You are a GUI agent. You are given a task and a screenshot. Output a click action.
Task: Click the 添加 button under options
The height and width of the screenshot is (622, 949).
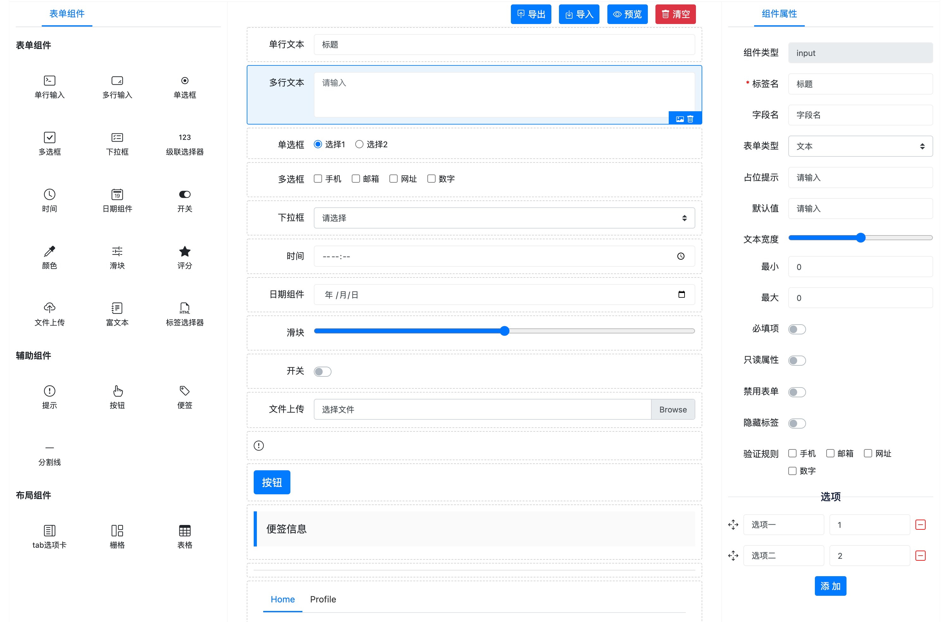tap(830, 586)
